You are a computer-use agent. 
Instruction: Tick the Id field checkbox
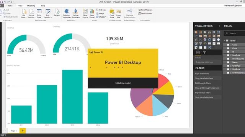pyautogui.click(x=228, y=52)
